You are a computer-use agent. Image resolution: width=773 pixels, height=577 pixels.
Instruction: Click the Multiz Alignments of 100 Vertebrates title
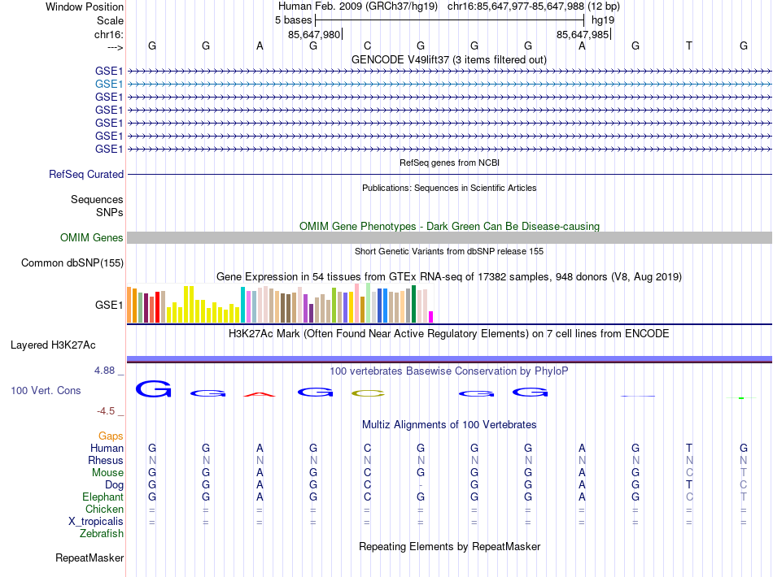click(449, 424)
